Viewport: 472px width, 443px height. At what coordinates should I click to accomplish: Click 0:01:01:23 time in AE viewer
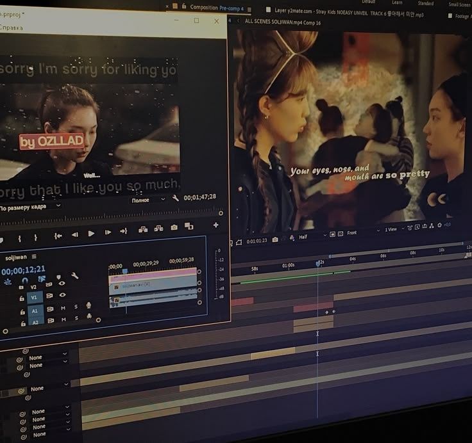click(257, 241)
